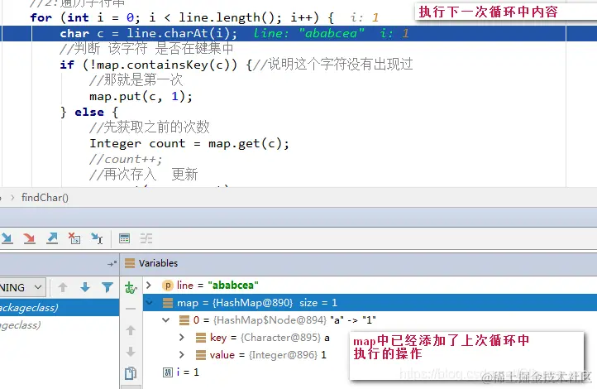Screen dimensions: 597x389
Task: Click the red Force Step Into icon
Action: (29, 238)
